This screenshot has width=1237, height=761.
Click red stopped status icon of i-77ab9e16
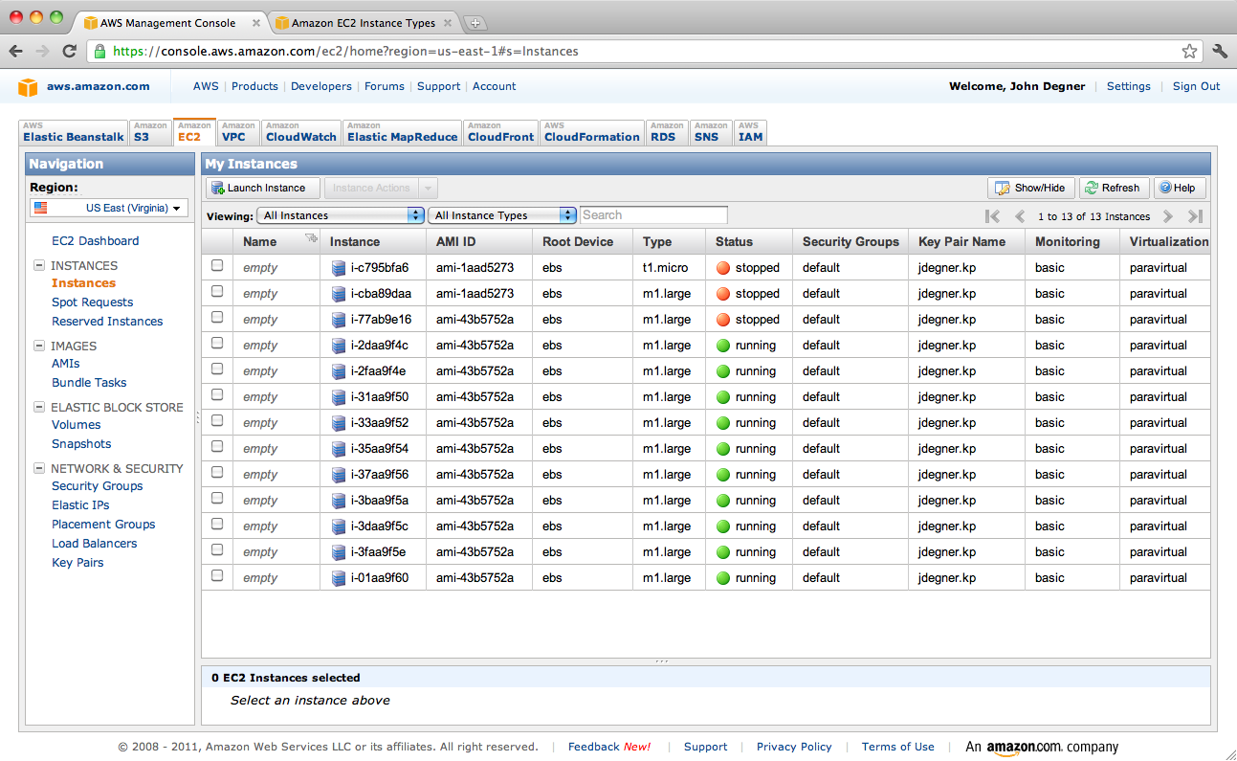[723, 320]
